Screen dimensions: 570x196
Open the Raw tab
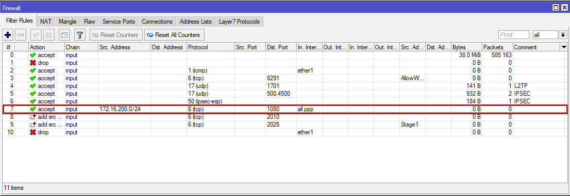[90, 22]
